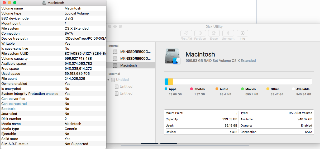Click the large Macintosh drive icon

click(173, 56)
